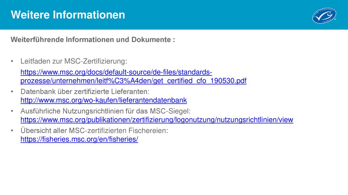Open the lieferantendatenbank supplier database link
Screen dimensions: 348x195
[x=104, y=100]
